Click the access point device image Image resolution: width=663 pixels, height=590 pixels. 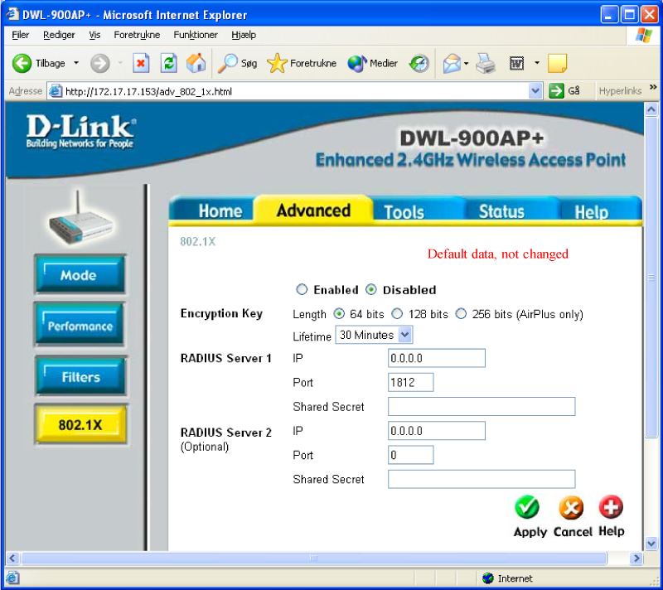coord(80,219)
